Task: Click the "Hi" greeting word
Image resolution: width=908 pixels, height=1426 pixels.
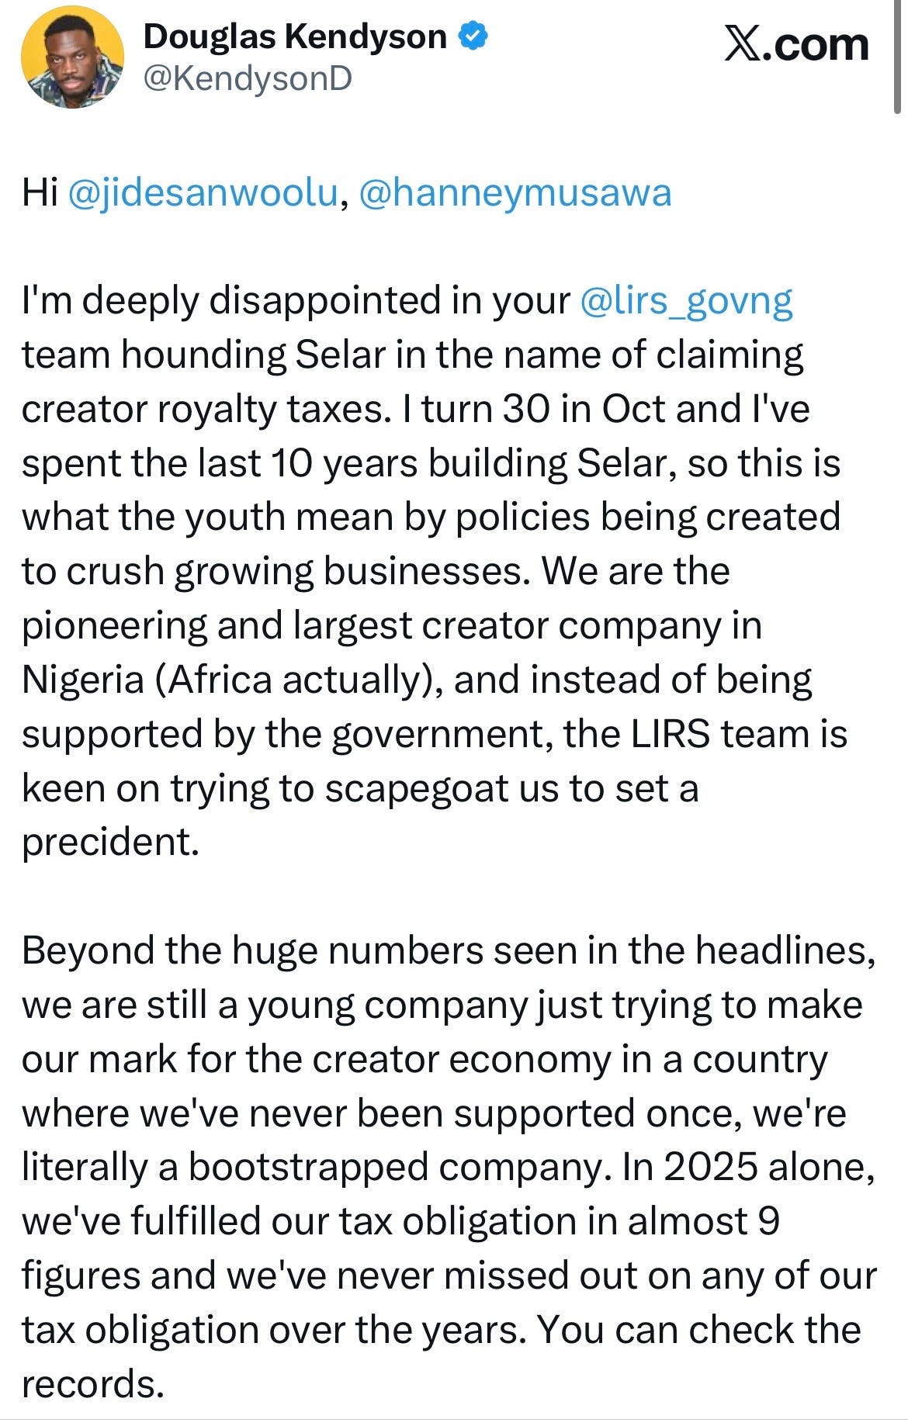Action: coord(40,192)
